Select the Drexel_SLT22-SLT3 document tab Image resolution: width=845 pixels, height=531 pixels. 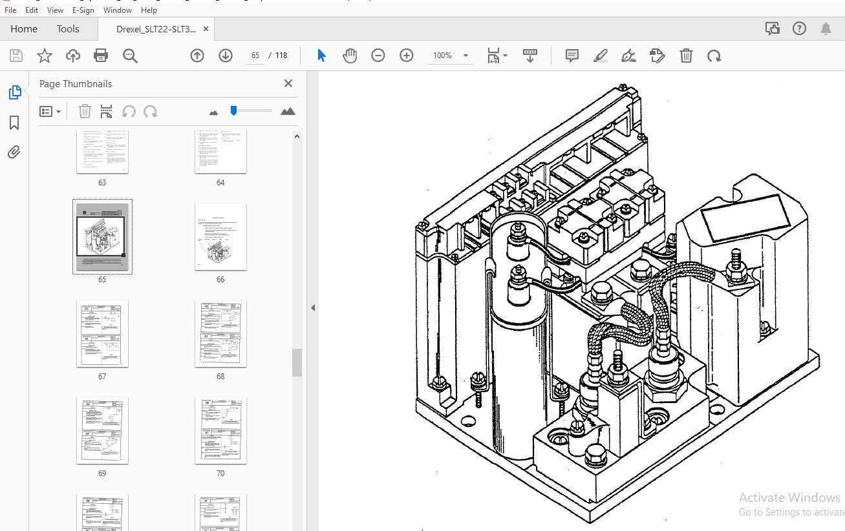click(x=155, y=29)
